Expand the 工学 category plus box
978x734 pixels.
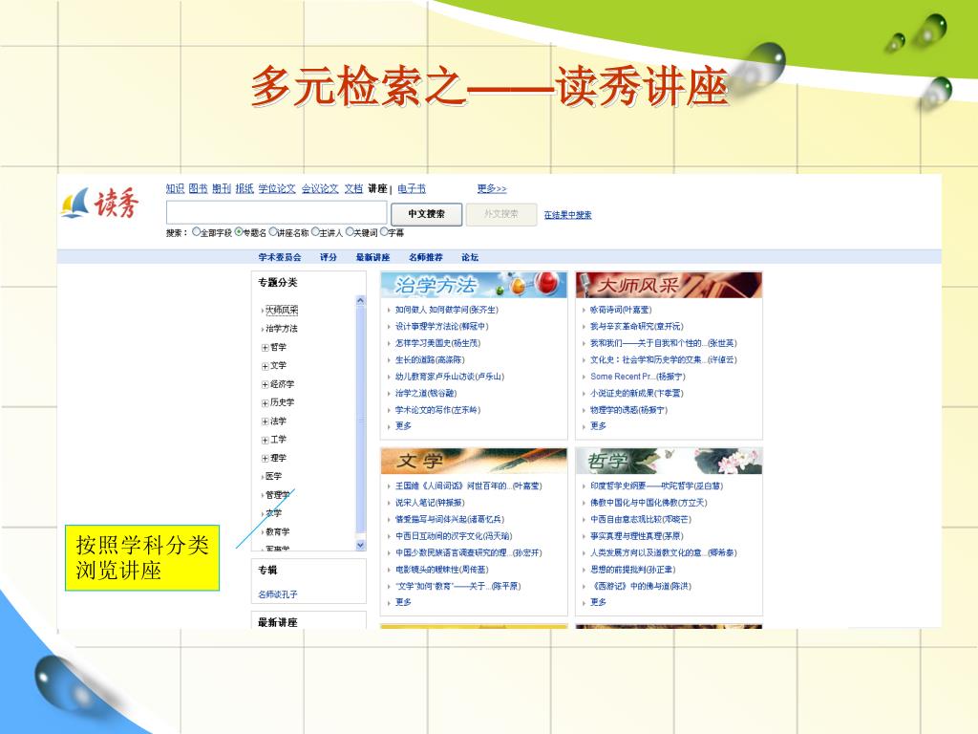coord(266,440)
